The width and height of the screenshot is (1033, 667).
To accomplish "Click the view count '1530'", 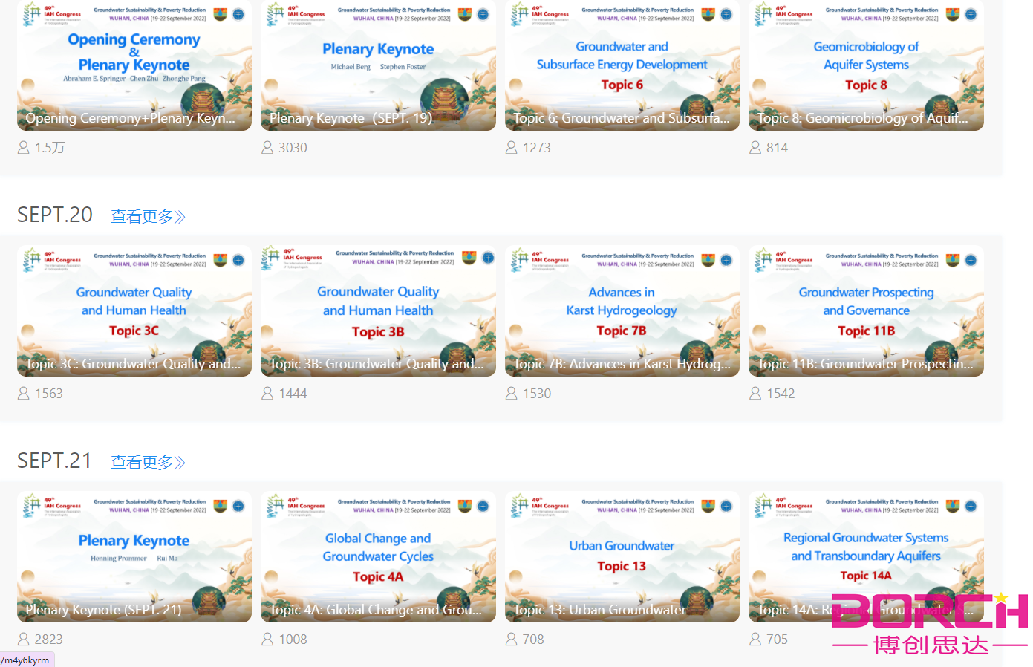I will [x=537, y=394].
